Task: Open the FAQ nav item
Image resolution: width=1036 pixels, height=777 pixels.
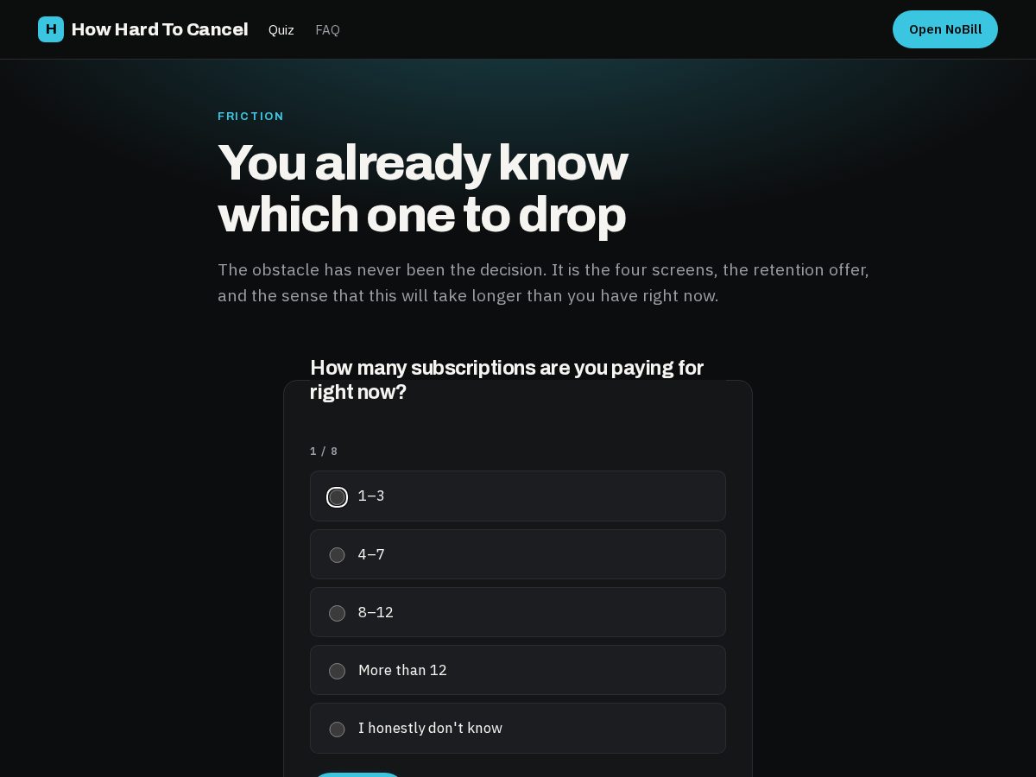Action: [328, 30]
